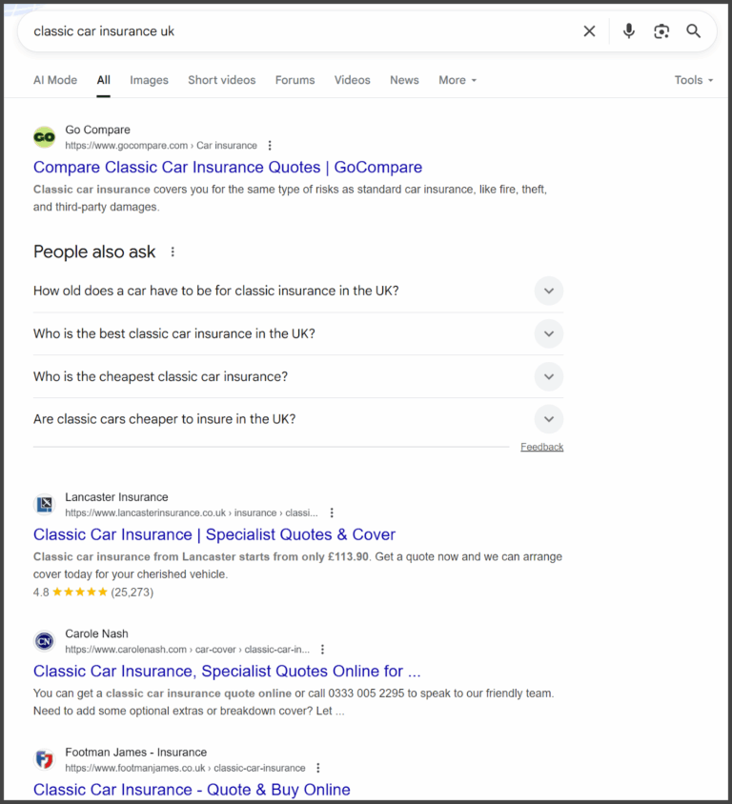Viewport: 732px width, 804px height.
Task: Click the microphone voice search icon
Action: tap(628, 30)
